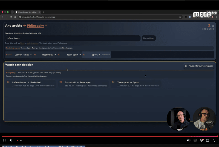219x147 pixels.
Task: Click the START label in route bar
Action: click(9, 55)
